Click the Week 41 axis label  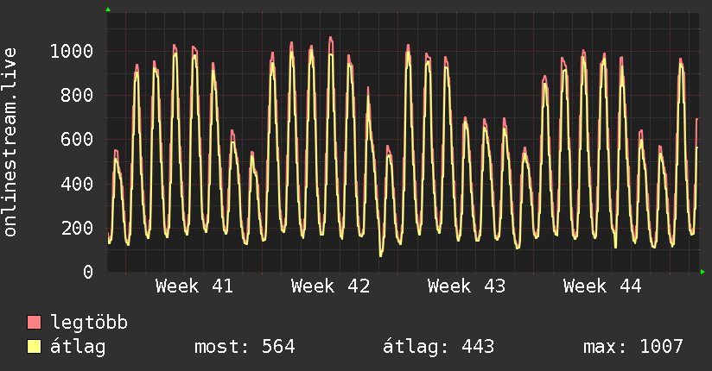tap(194, 286)
